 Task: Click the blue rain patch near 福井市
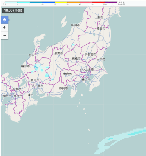pos(36,67)
